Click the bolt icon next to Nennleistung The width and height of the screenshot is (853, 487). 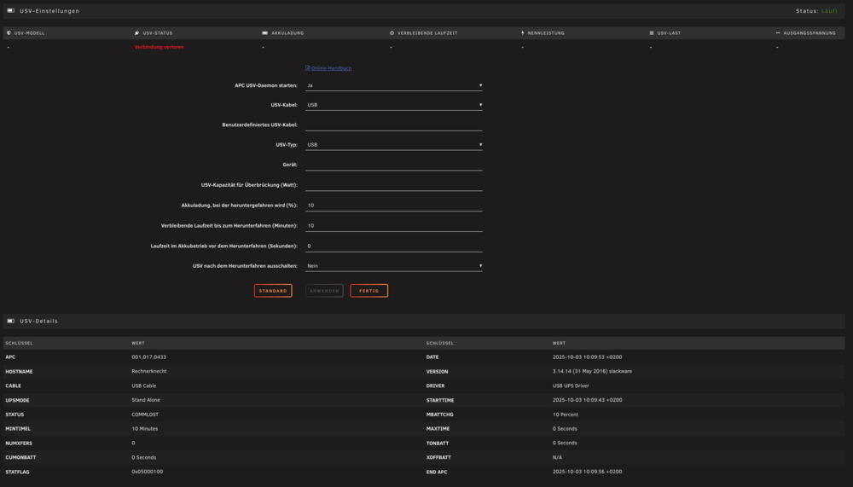coord(523,33)
